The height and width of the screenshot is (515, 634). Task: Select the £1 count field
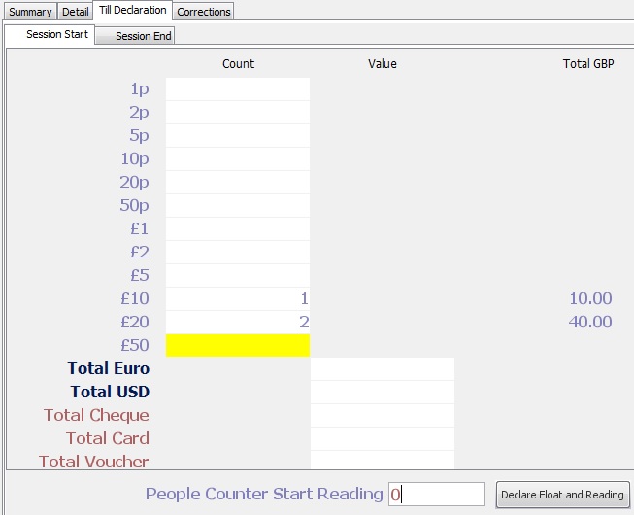pyautogui.click(x=238, y=229)
